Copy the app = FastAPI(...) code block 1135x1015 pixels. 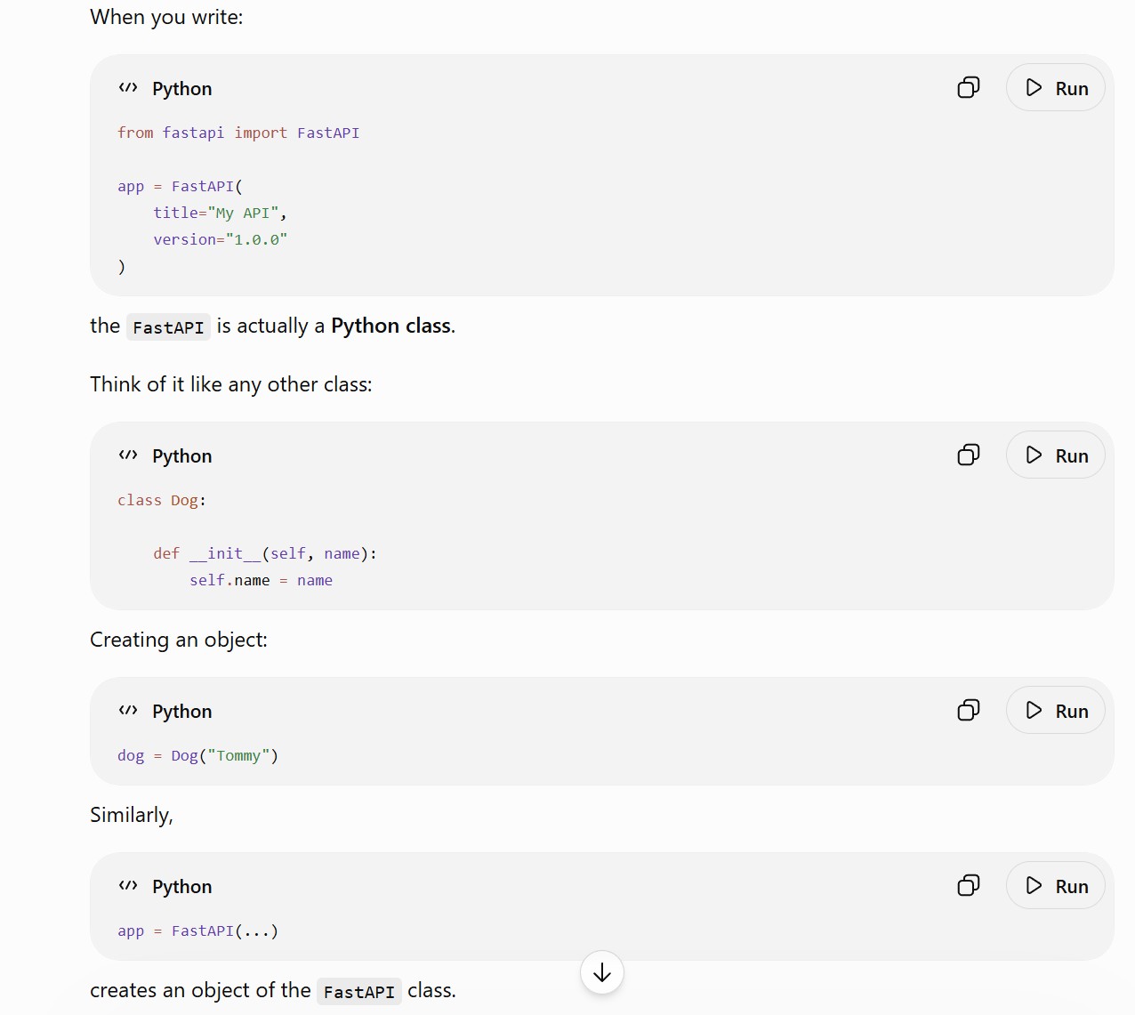(x=969, y=885)
